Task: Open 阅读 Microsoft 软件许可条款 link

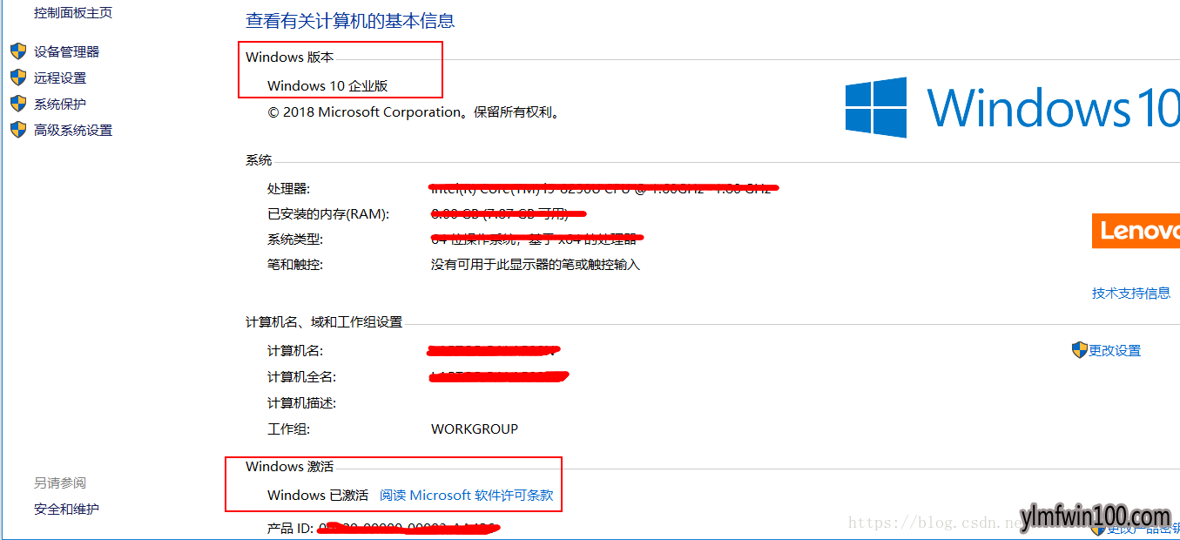Action: (x=467, y=495)
